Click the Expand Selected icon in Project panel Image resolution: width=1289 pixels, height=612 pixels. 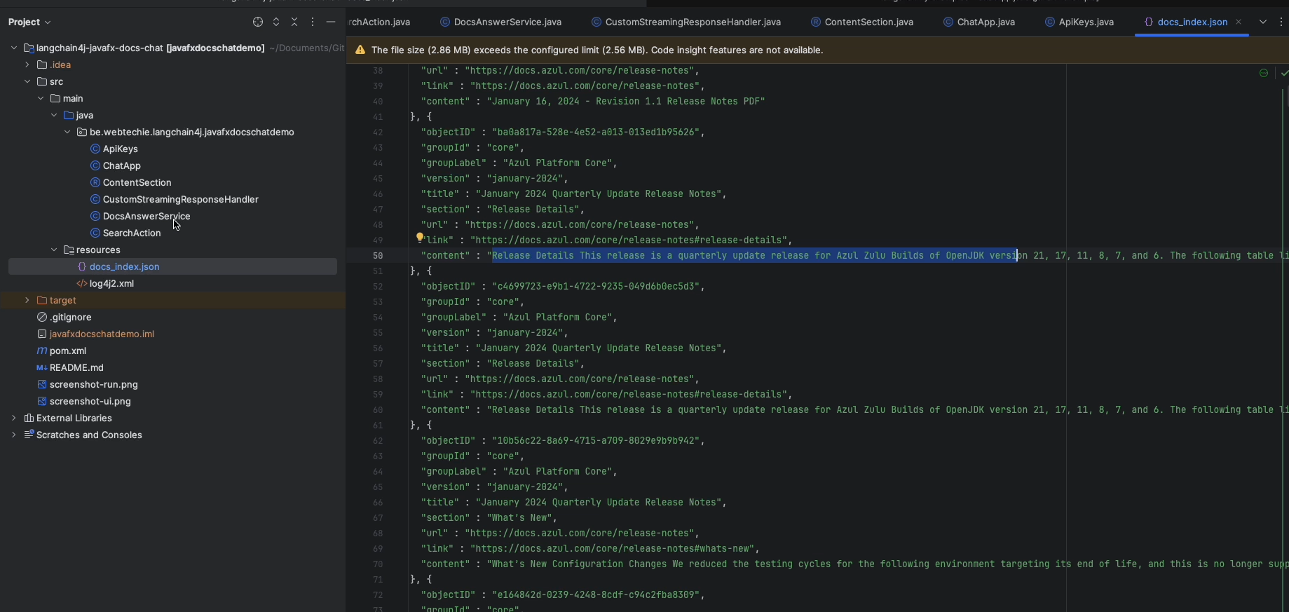[276, 22]
